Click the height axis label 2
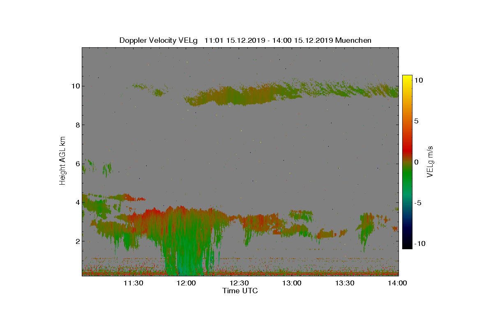493x329 pixels. coord(77,241)
